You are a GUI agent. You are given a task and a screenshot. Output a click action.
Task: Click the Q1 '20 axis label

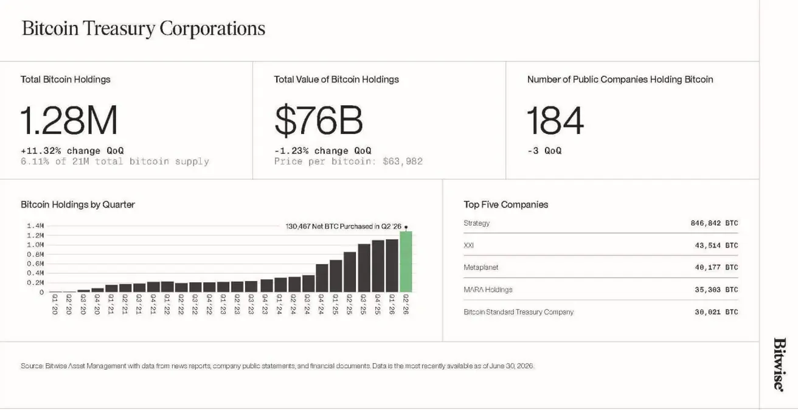[x=54, y=304]
